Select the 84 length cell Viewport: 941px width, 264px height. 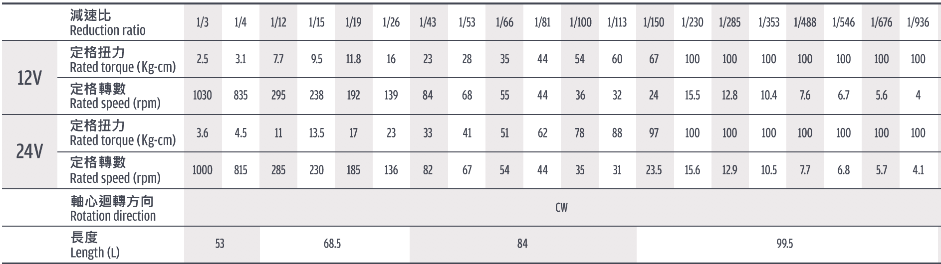(522, 244)
